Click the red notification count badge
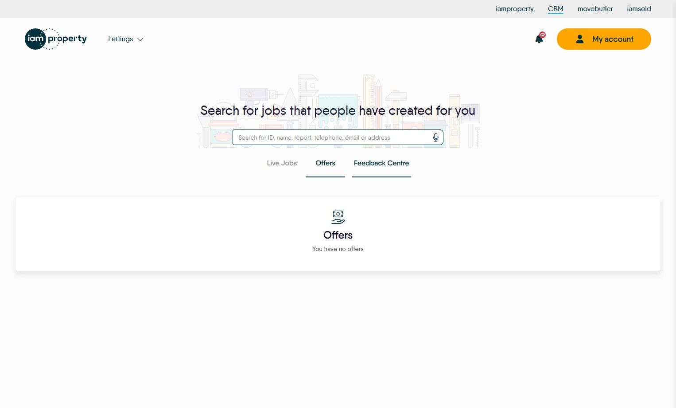Viewport: 676px width, 408px height. click(542, 35)
